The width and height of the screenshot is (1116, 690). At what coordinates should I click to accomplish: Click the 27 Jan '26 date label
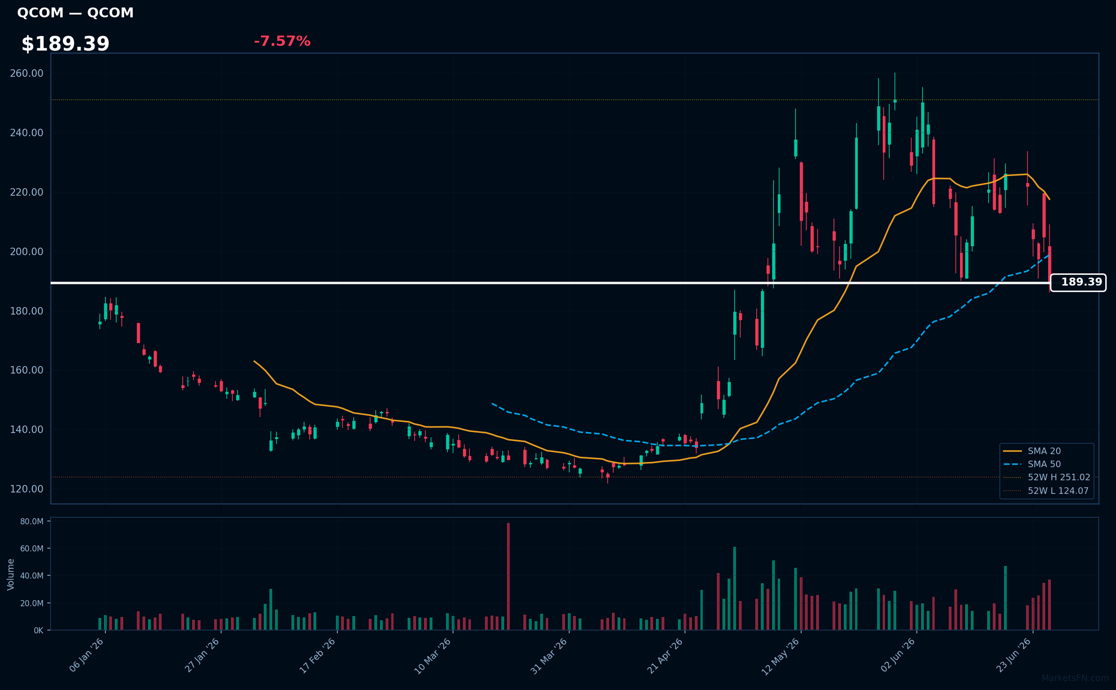202,655
